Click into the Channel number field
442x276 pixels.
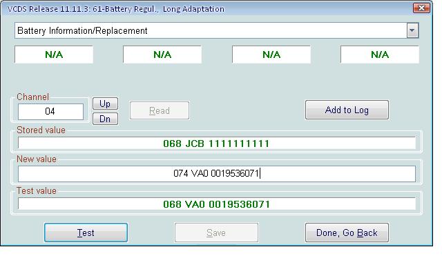[50, 111]
